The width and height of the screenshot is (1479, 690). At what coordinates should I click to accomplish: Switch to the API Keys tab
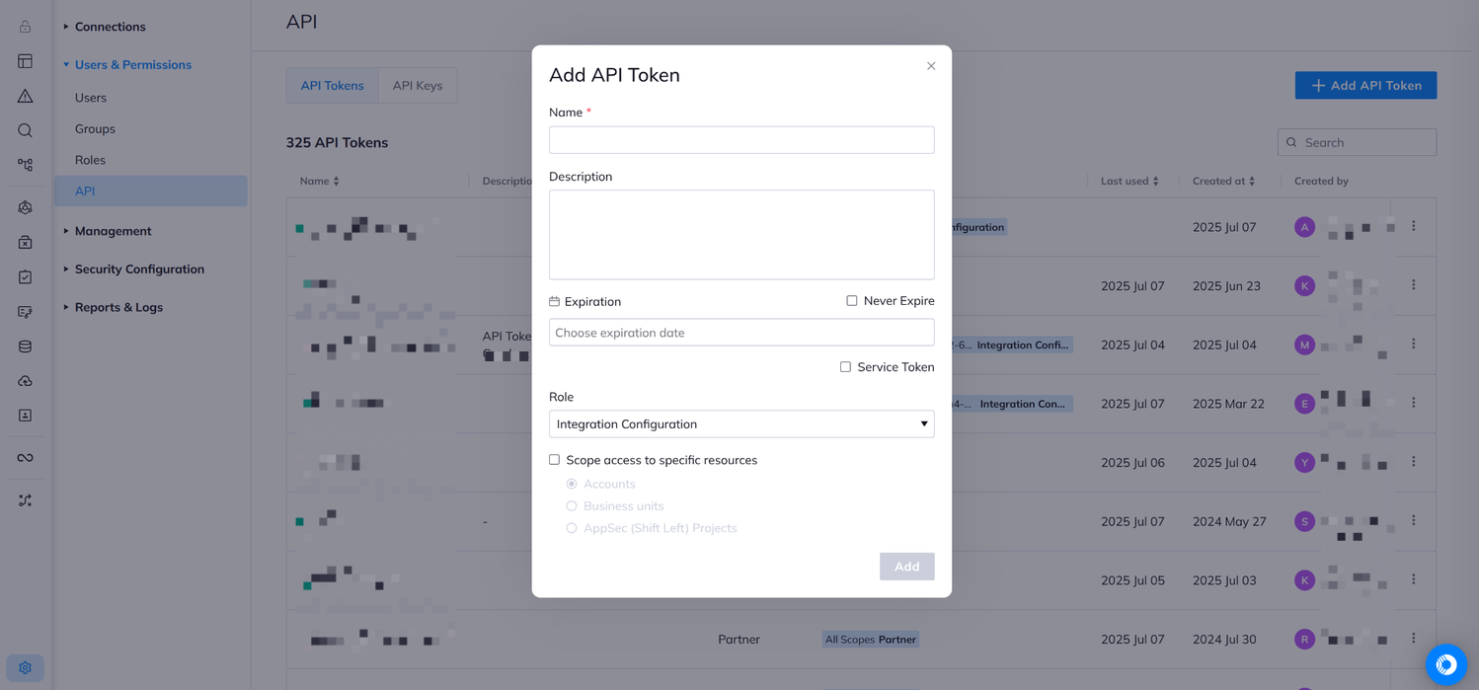tap(418, 85)
